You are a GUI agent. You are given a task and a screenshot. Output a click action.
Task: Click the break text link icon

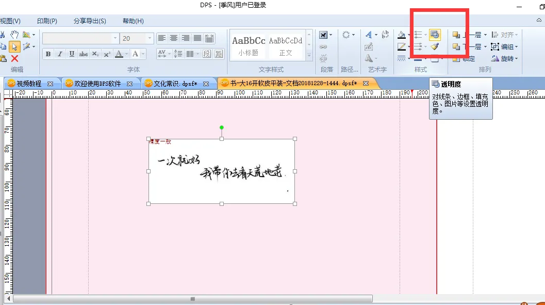[323, 58]
